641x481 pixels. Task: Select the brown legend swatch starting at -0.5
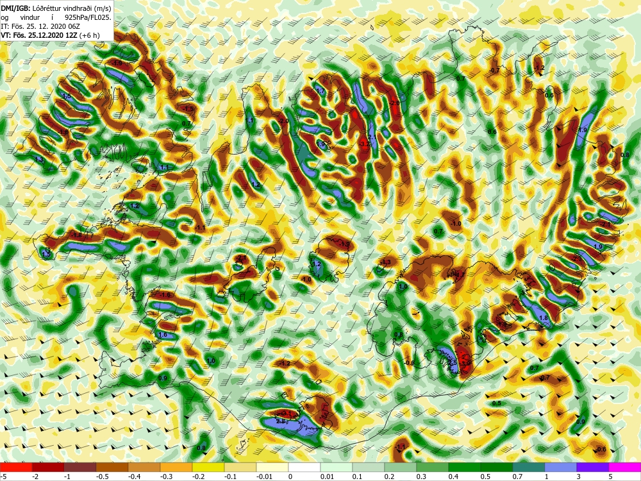point(112,467)
